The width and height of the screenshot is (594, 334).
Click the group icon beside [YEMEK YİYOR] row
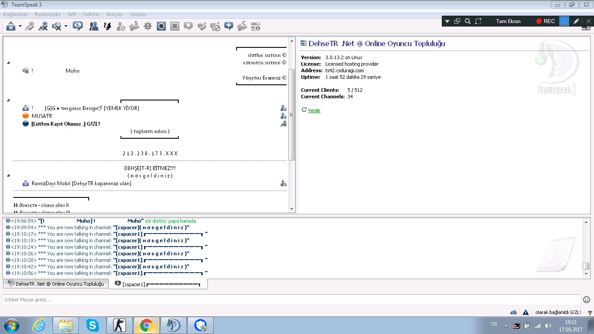[284, 108]
